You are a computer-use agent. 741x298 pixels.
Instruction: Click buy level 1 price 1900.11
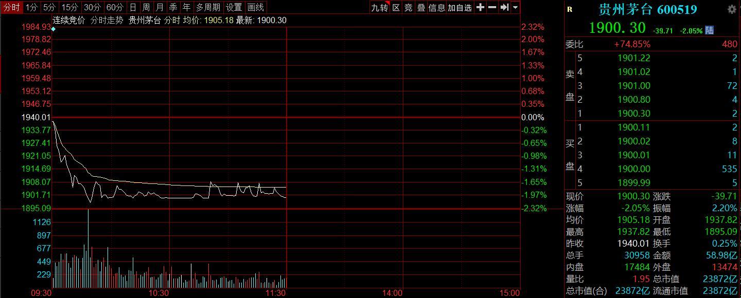point(634,127)
